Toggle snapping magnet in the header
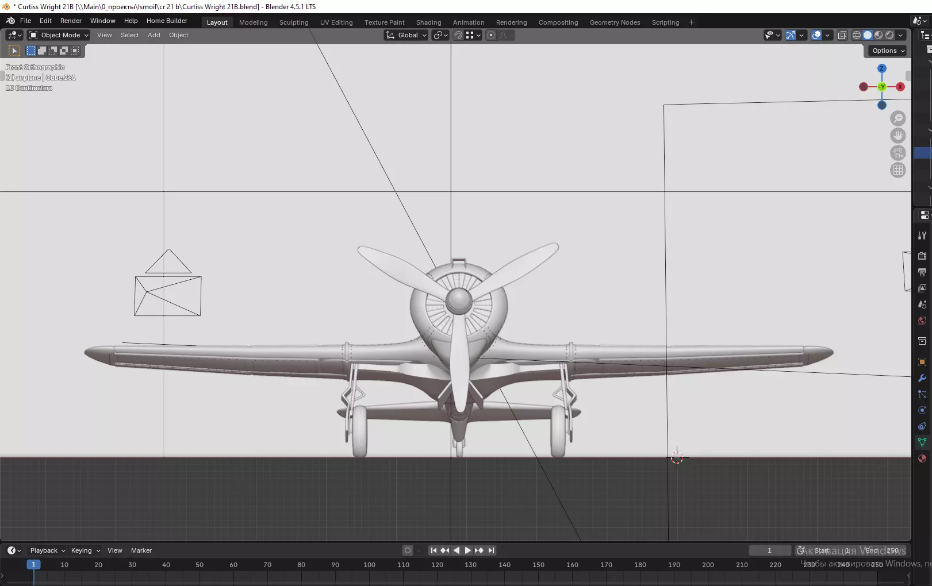Screen dimensions: 932x586 (x=458, y=35)
